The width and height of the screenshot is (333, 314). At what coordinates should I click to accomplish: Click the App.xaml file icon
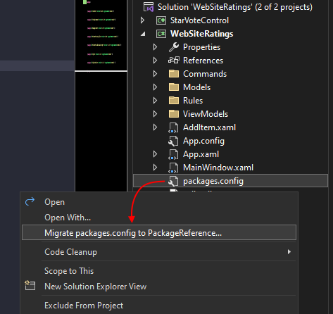click(173, 154)
